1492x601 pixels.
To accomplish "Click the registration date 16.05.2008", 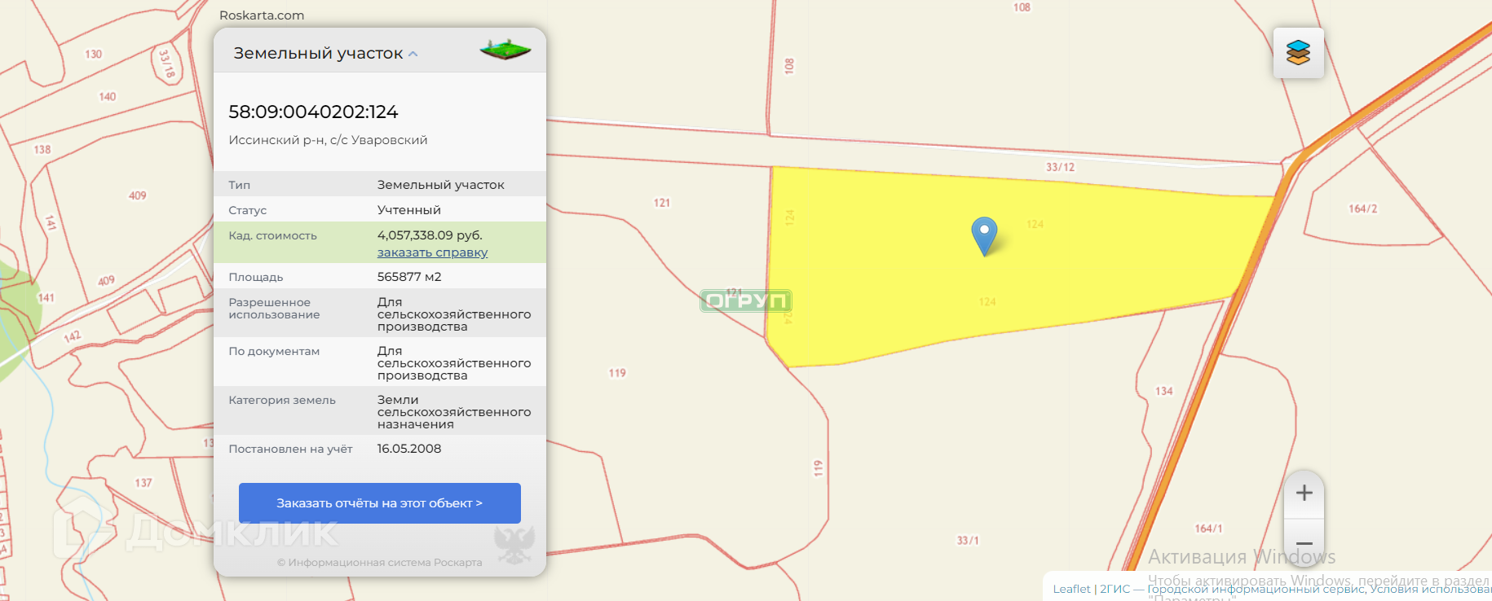I will 409,449.
